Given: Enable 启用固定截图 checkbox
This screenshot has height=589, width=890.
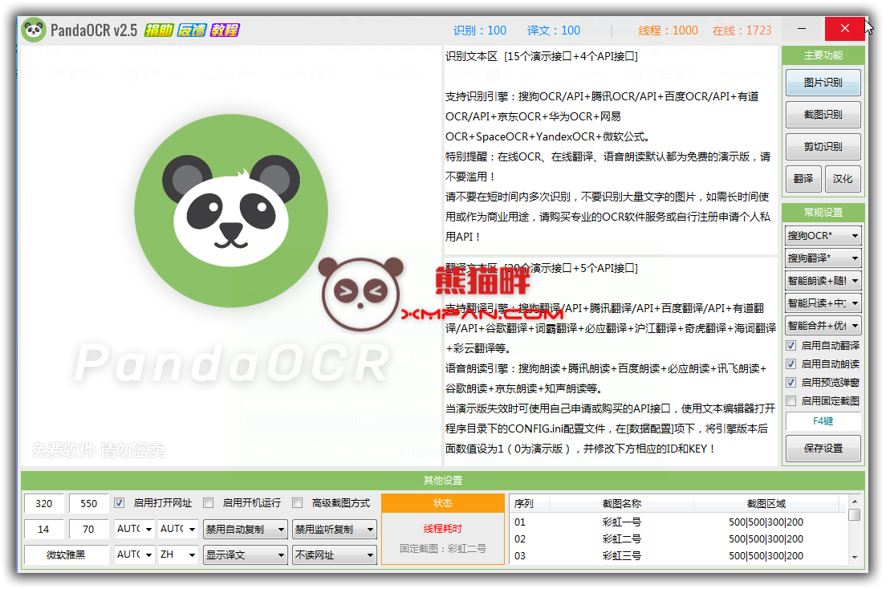Looking at the screenshot, I should (x=791, y=401).
